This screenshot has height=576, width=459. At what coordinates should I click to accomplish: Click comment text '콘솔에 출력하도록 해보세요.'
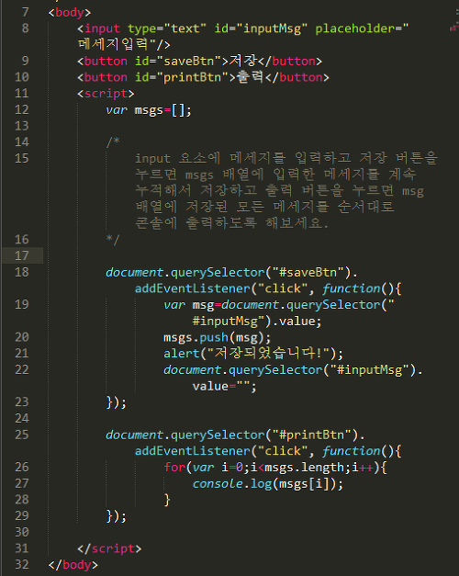231,222
